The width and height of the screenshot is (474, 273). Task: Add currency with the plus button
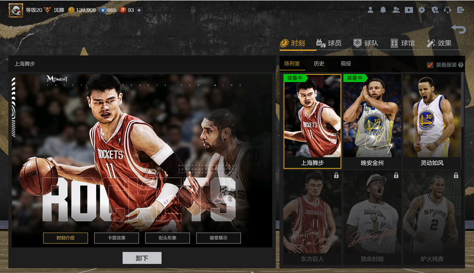[139, 10]
